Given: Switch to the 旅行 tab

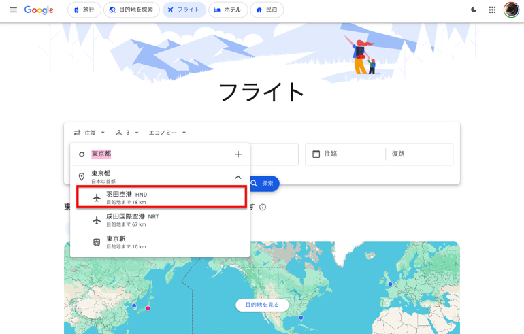Looking at the screenshot, I should (84, 10).
